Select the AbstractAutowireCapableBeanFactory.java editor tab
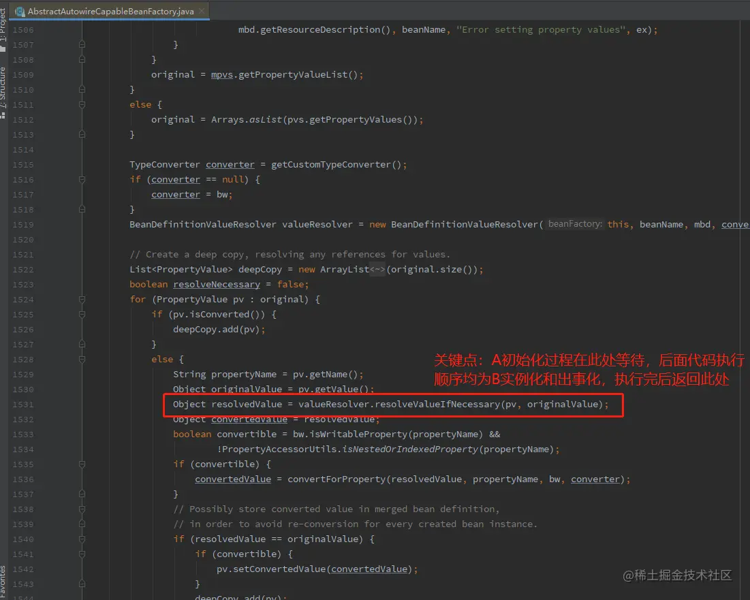 point(110,11)
